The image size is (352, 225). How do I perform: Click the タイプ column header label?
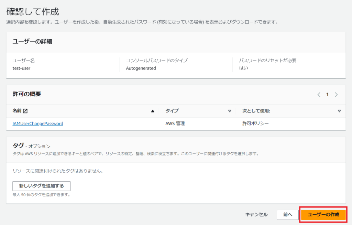[x=172, y=111]
